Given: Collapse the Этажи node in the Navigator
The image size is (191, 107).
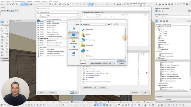Looking at the screenshot, I should (157, 29).
